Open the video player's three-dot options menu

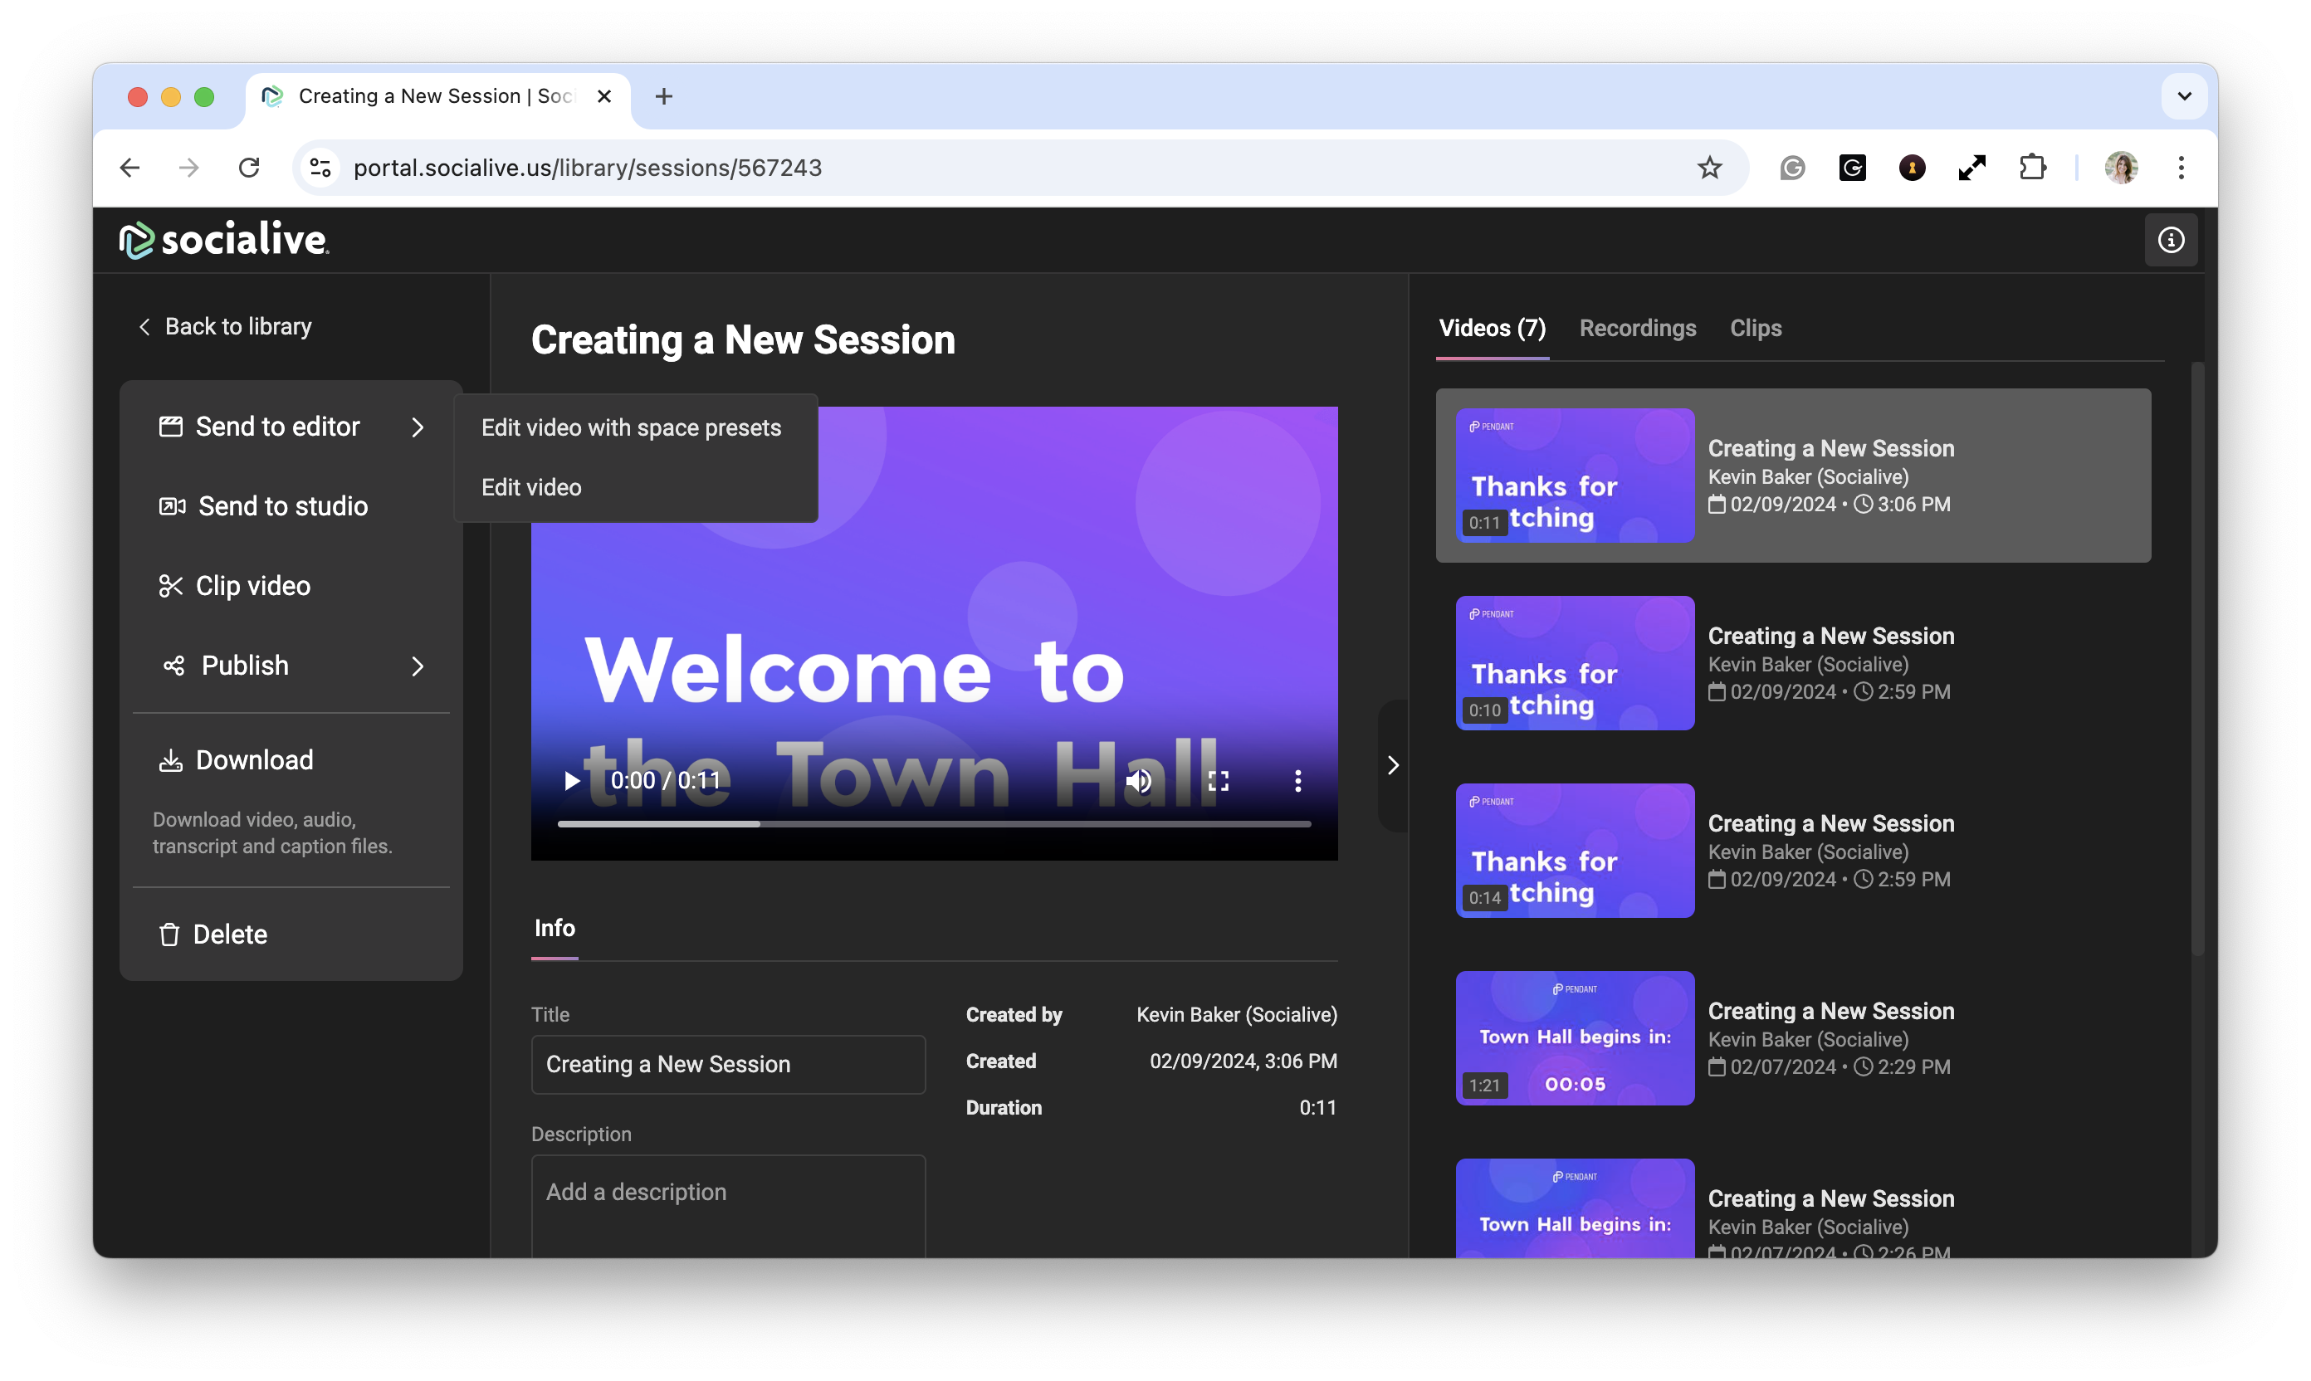click(1297, 781)
